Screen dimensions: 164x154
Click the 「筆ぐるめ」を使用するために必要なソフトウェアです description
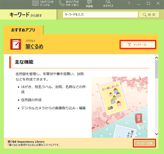(34, 145)
